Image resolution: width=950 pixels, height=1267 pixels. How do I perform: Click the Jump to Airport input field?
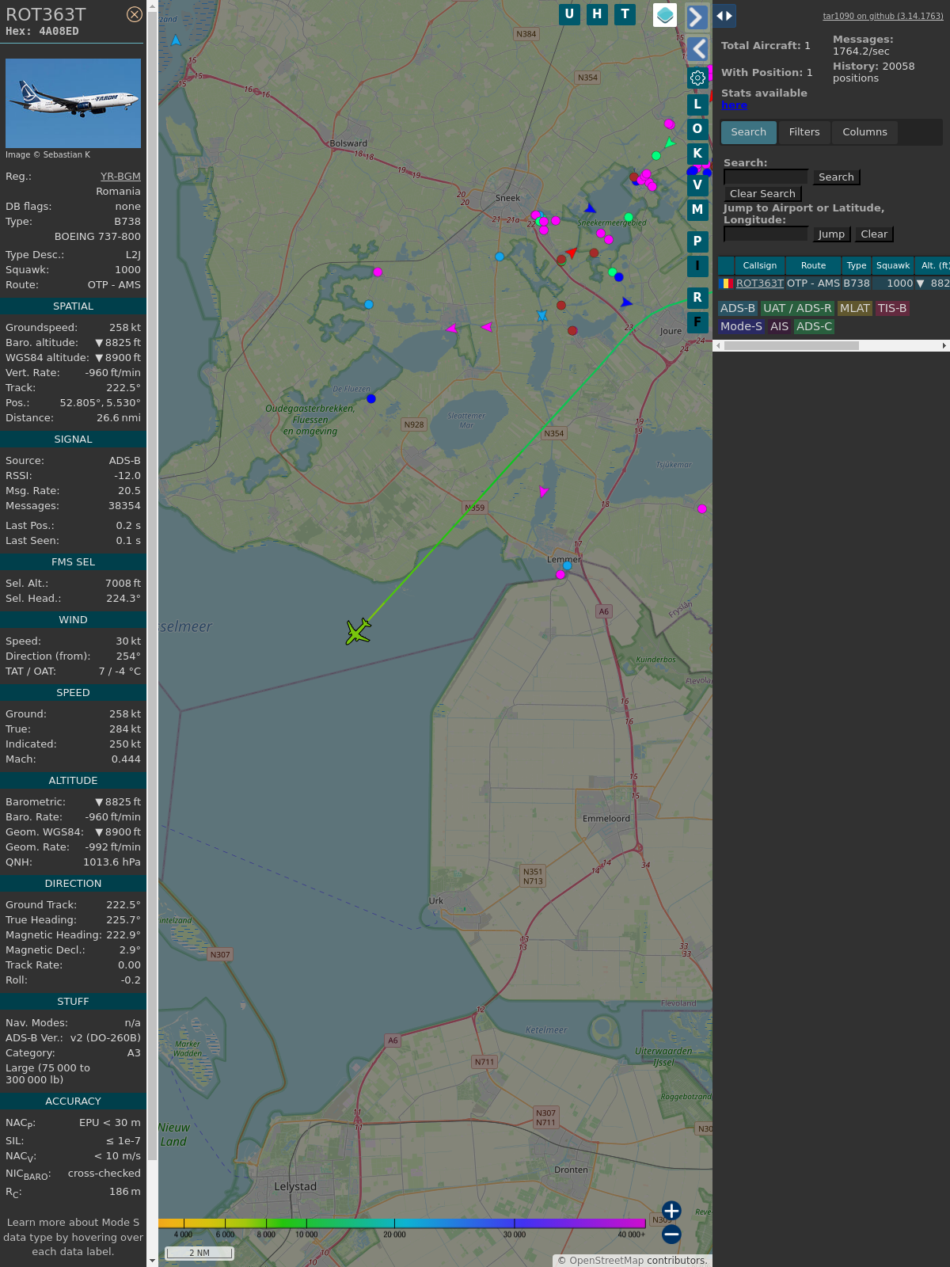point(766,234)
